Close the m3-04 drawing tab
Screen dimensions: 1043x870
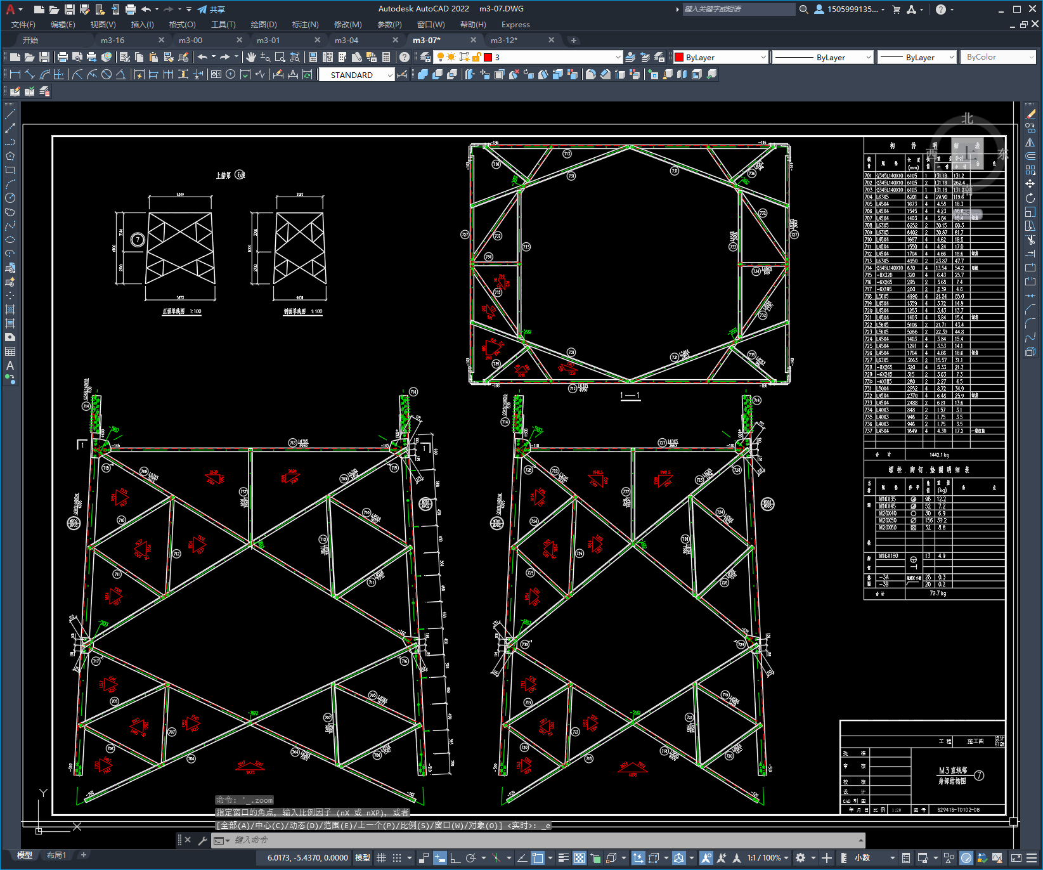click(x=395, y=40)
